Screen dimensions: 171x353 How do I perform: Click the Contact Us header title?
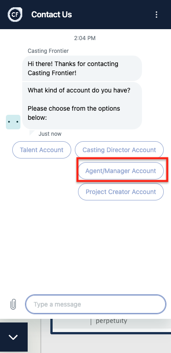tap(52, 15)
